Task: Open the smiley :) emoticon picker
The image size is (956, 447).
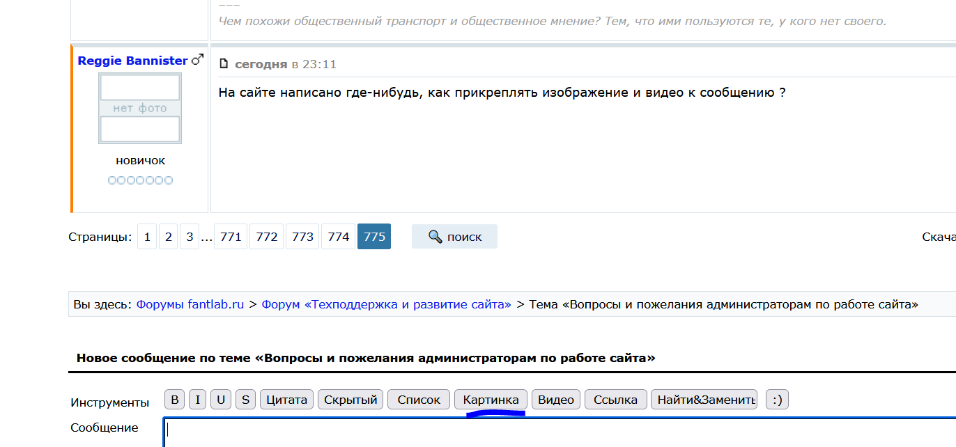Action: [777, 400]
